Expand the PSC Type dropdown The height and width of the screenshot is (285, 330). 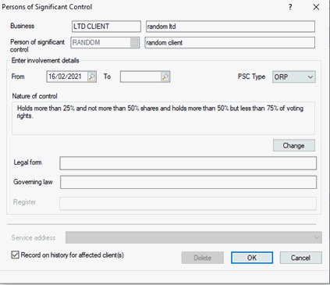click(x=294, y=77)
